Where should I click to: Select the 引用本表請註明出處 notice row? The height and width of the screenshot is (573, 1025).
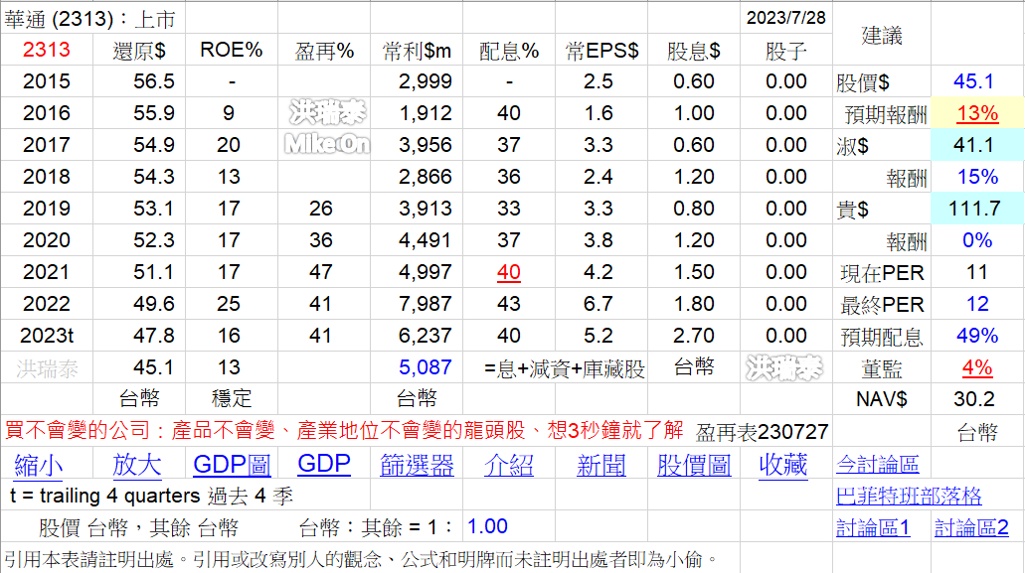tap(361, 559)
